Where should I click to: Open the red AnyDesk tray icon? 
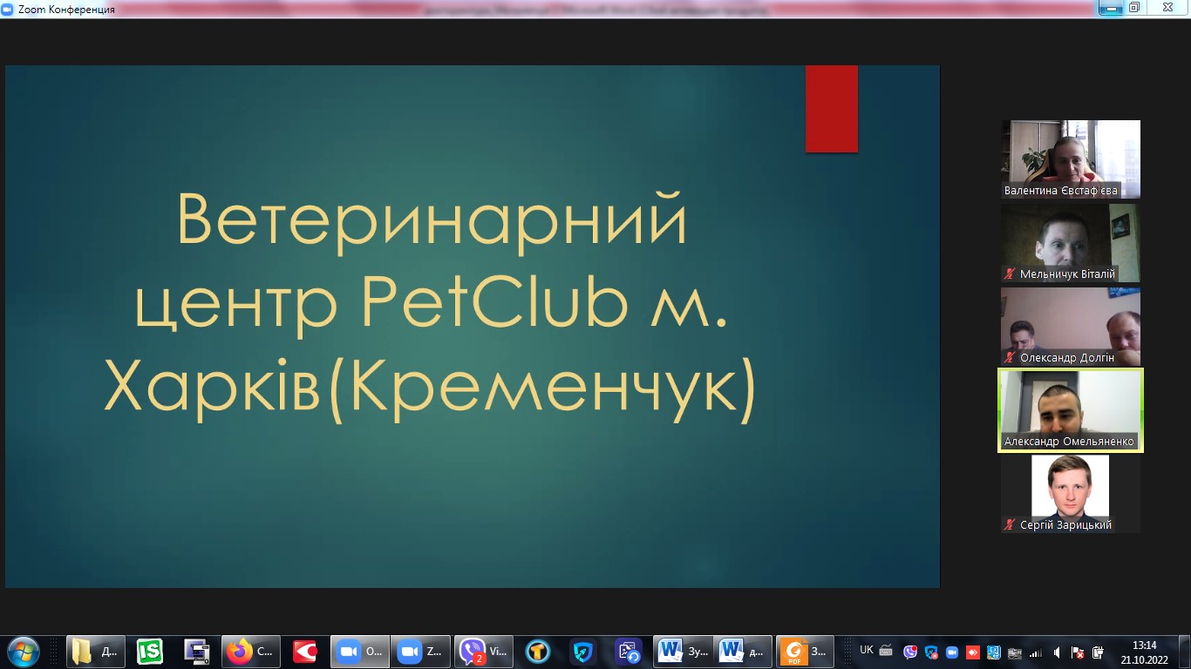pyautogui.click(x=973, y=652)
